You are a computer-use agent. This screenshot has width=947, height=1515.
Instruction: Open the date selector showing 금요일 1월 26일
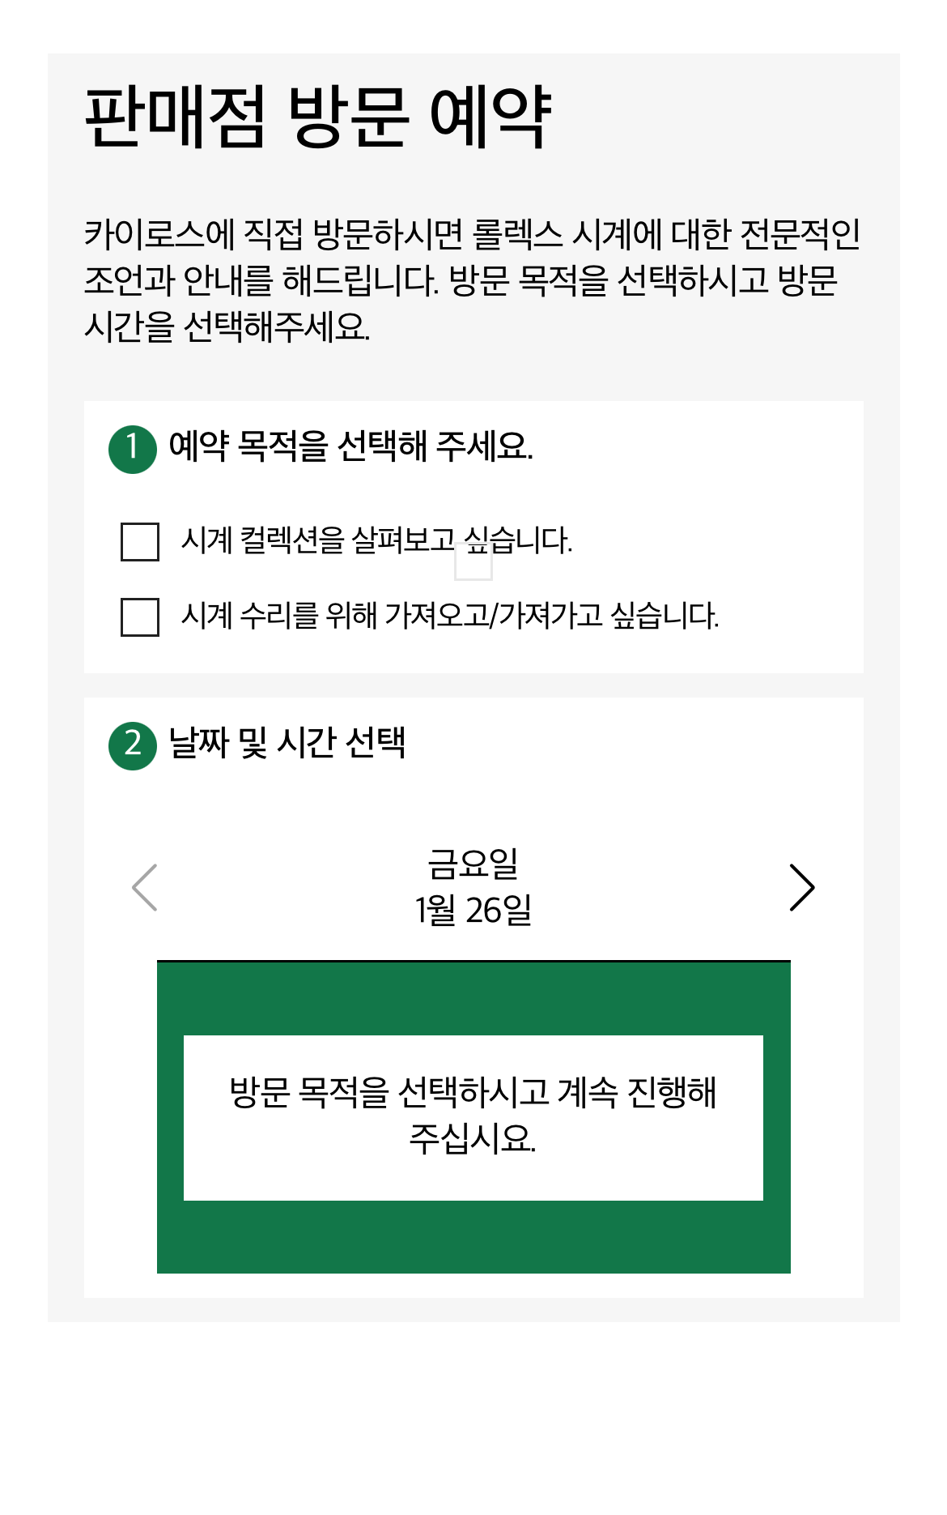[473, 889]
